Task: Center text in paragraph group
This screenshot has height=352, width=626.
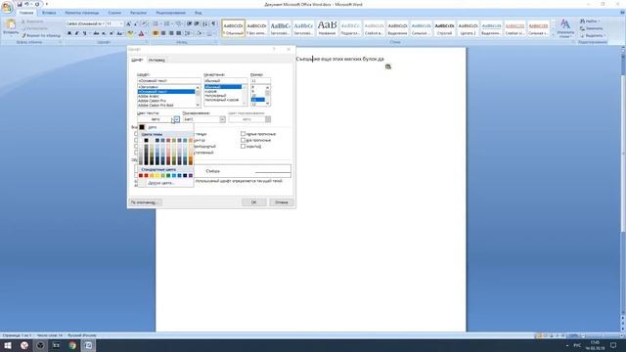Action: 163,33
